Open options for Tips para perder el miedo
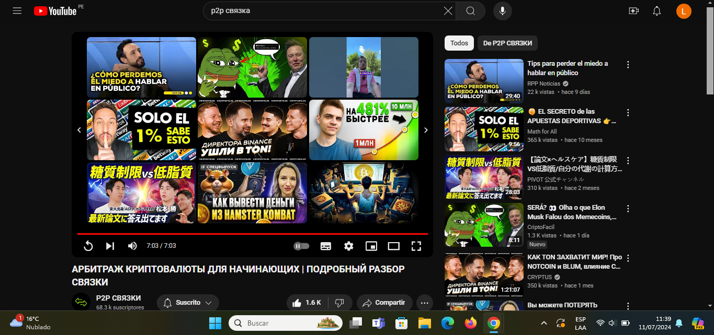This screenshot has height=335, width=714. click(628, 65)
